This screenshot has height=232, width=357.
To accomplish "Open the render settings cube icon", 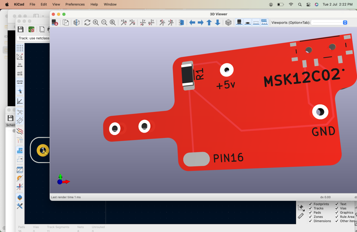I will pos(76,23).
